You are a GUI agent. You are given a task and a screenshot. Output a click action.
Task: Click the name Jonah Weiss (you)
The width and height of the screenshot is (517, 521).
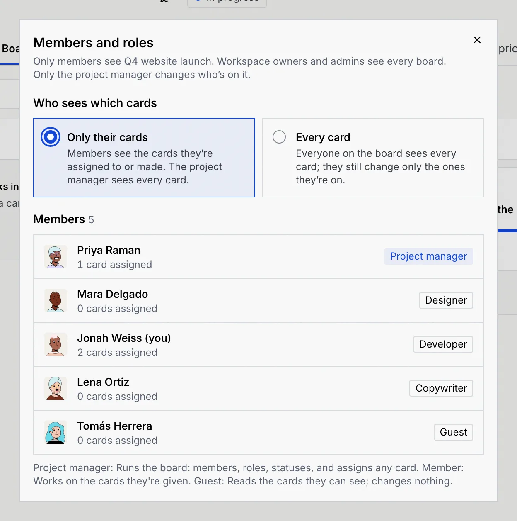pos(124,338)
